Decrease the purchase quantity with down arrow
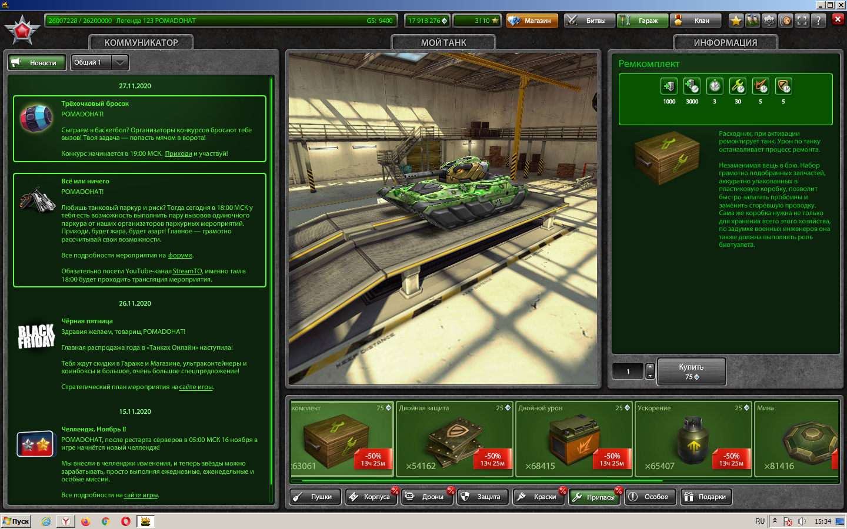 650,376
